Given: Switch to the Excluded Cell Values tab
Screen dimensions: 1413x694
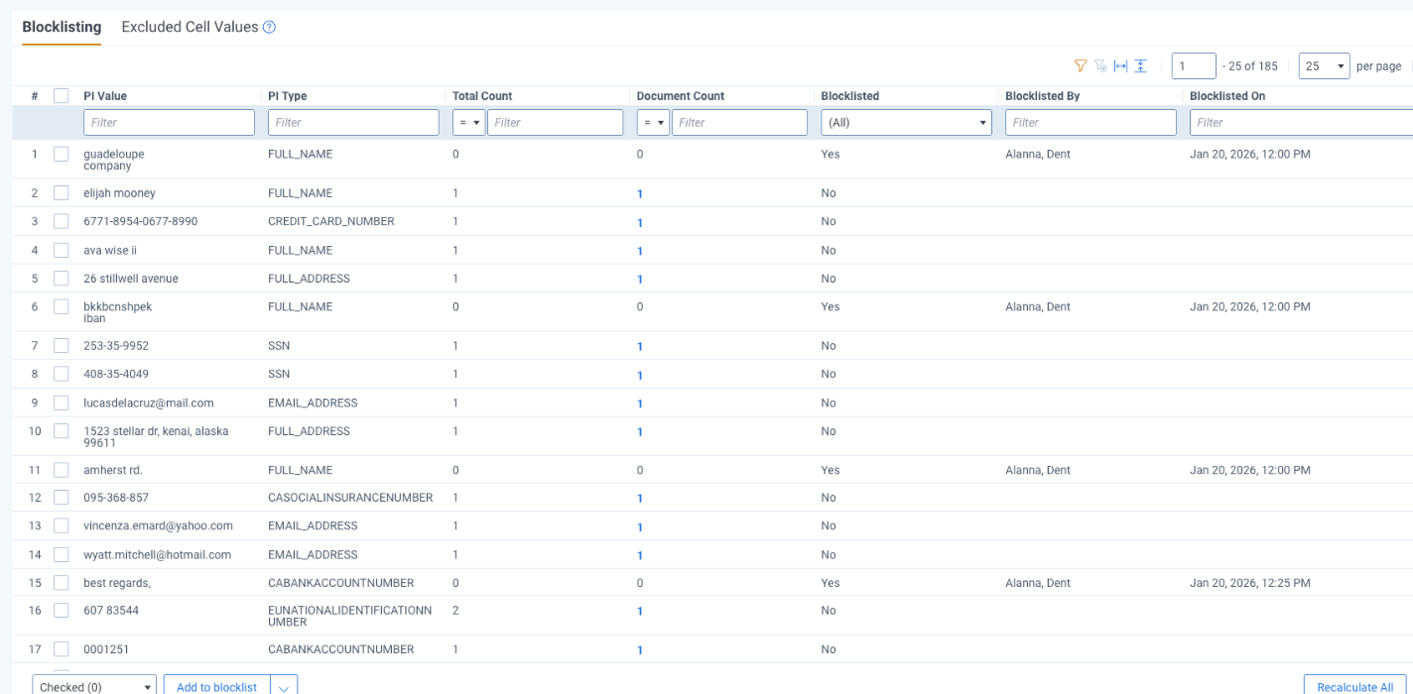Looking at the screenshot, I should (x=190, y=27).
